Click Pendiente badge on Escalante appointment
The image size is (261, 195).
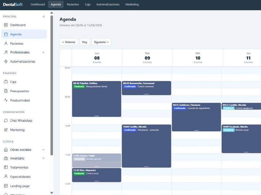pos(229,130)
